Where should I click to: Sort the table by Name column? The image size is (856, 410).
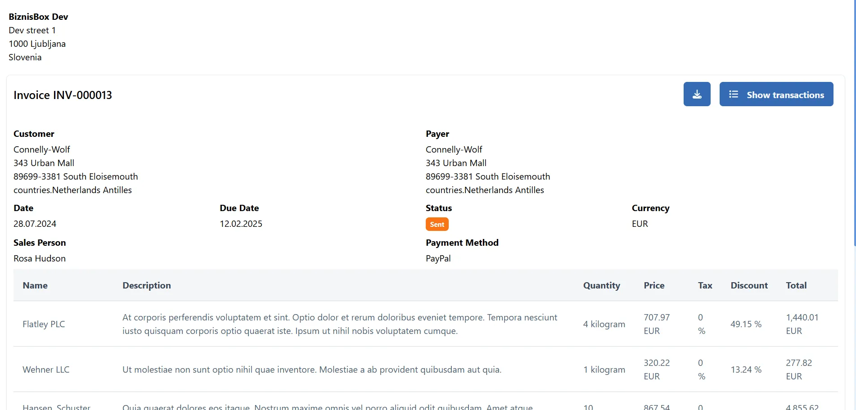35,285
